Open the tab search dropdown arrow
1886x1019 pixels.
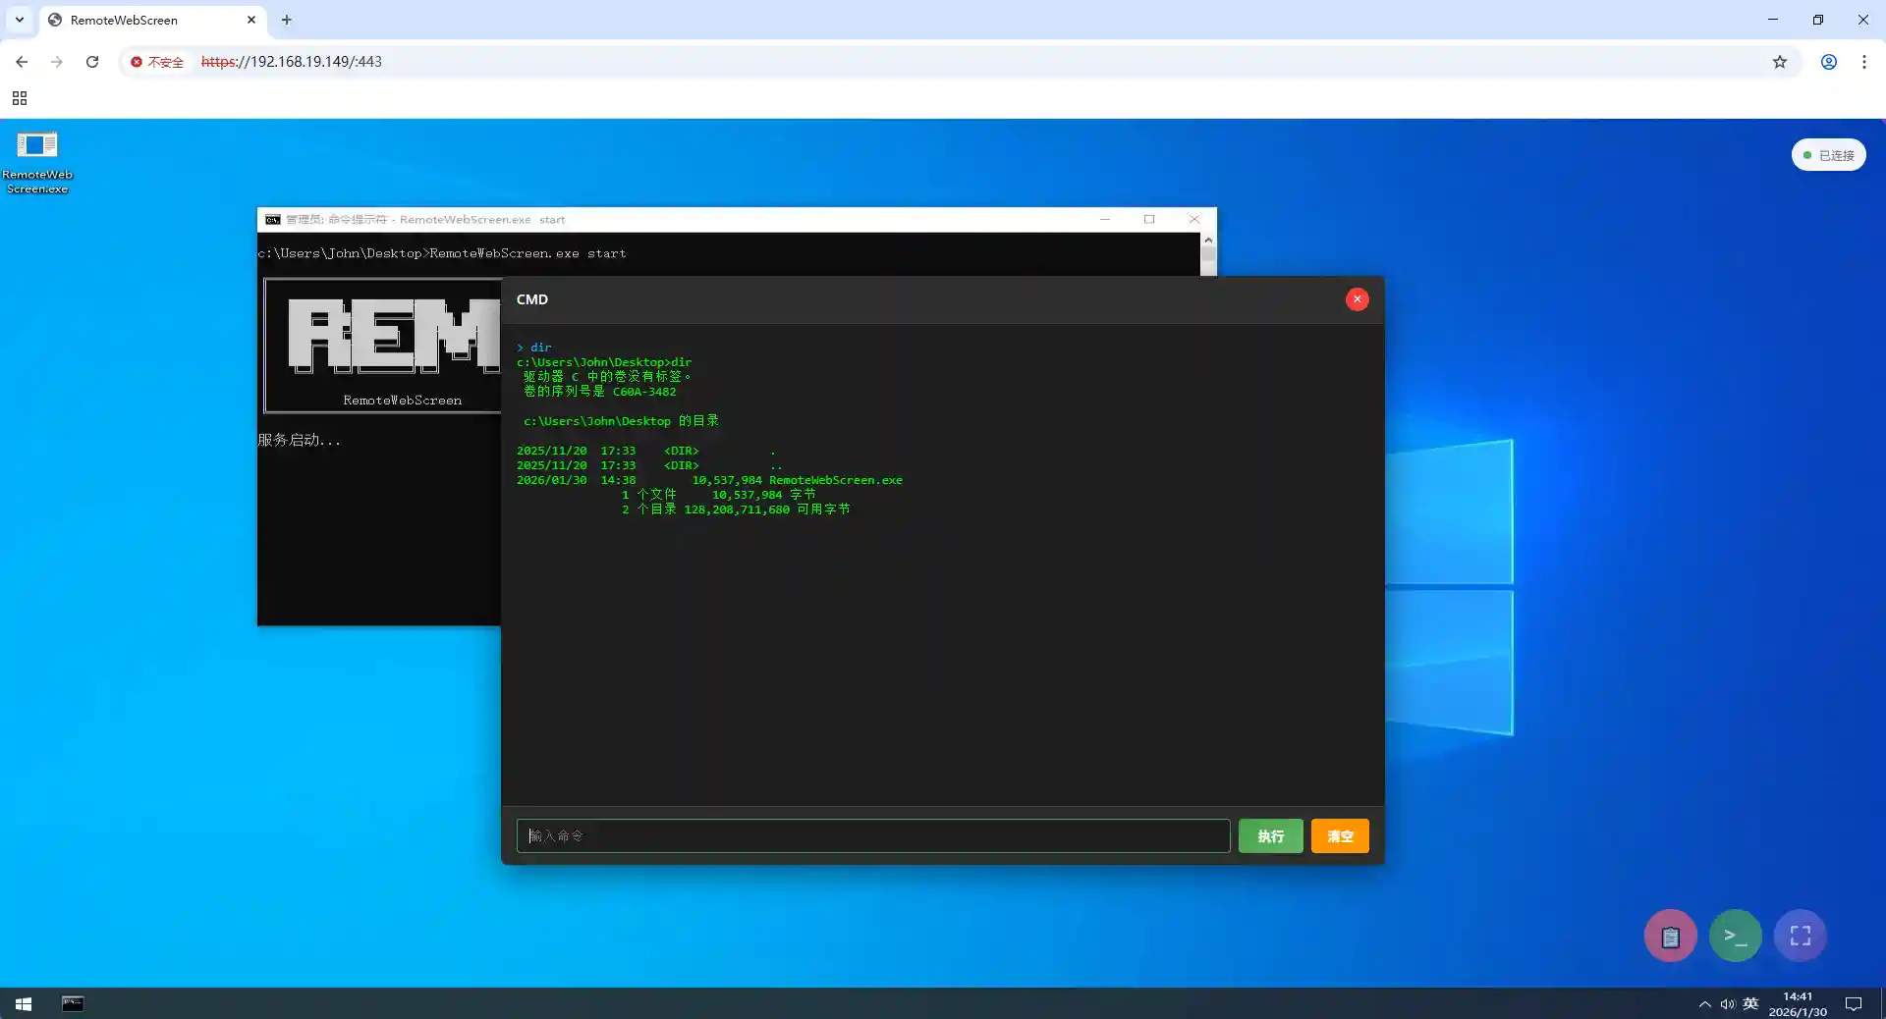pos(20,20)
